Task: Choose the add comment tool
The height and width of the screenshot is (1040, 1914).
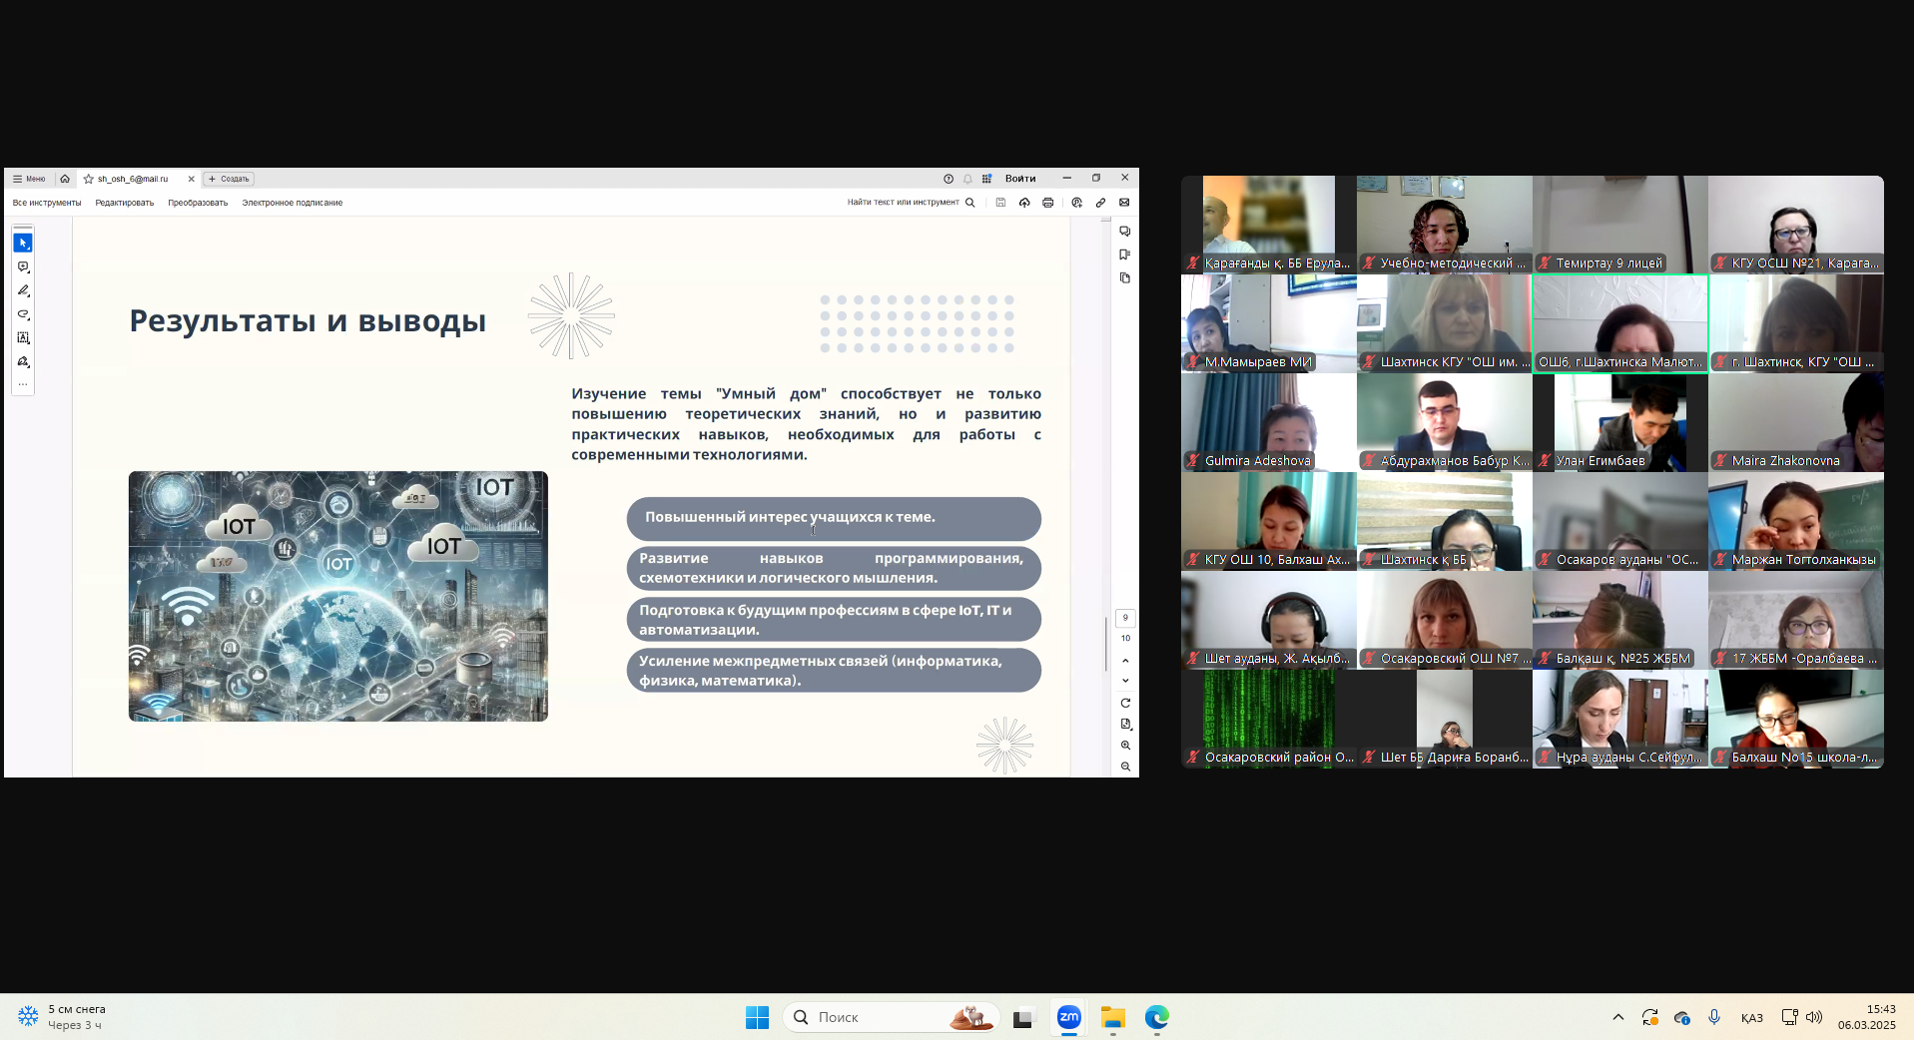Action: [x=23, y=267]
